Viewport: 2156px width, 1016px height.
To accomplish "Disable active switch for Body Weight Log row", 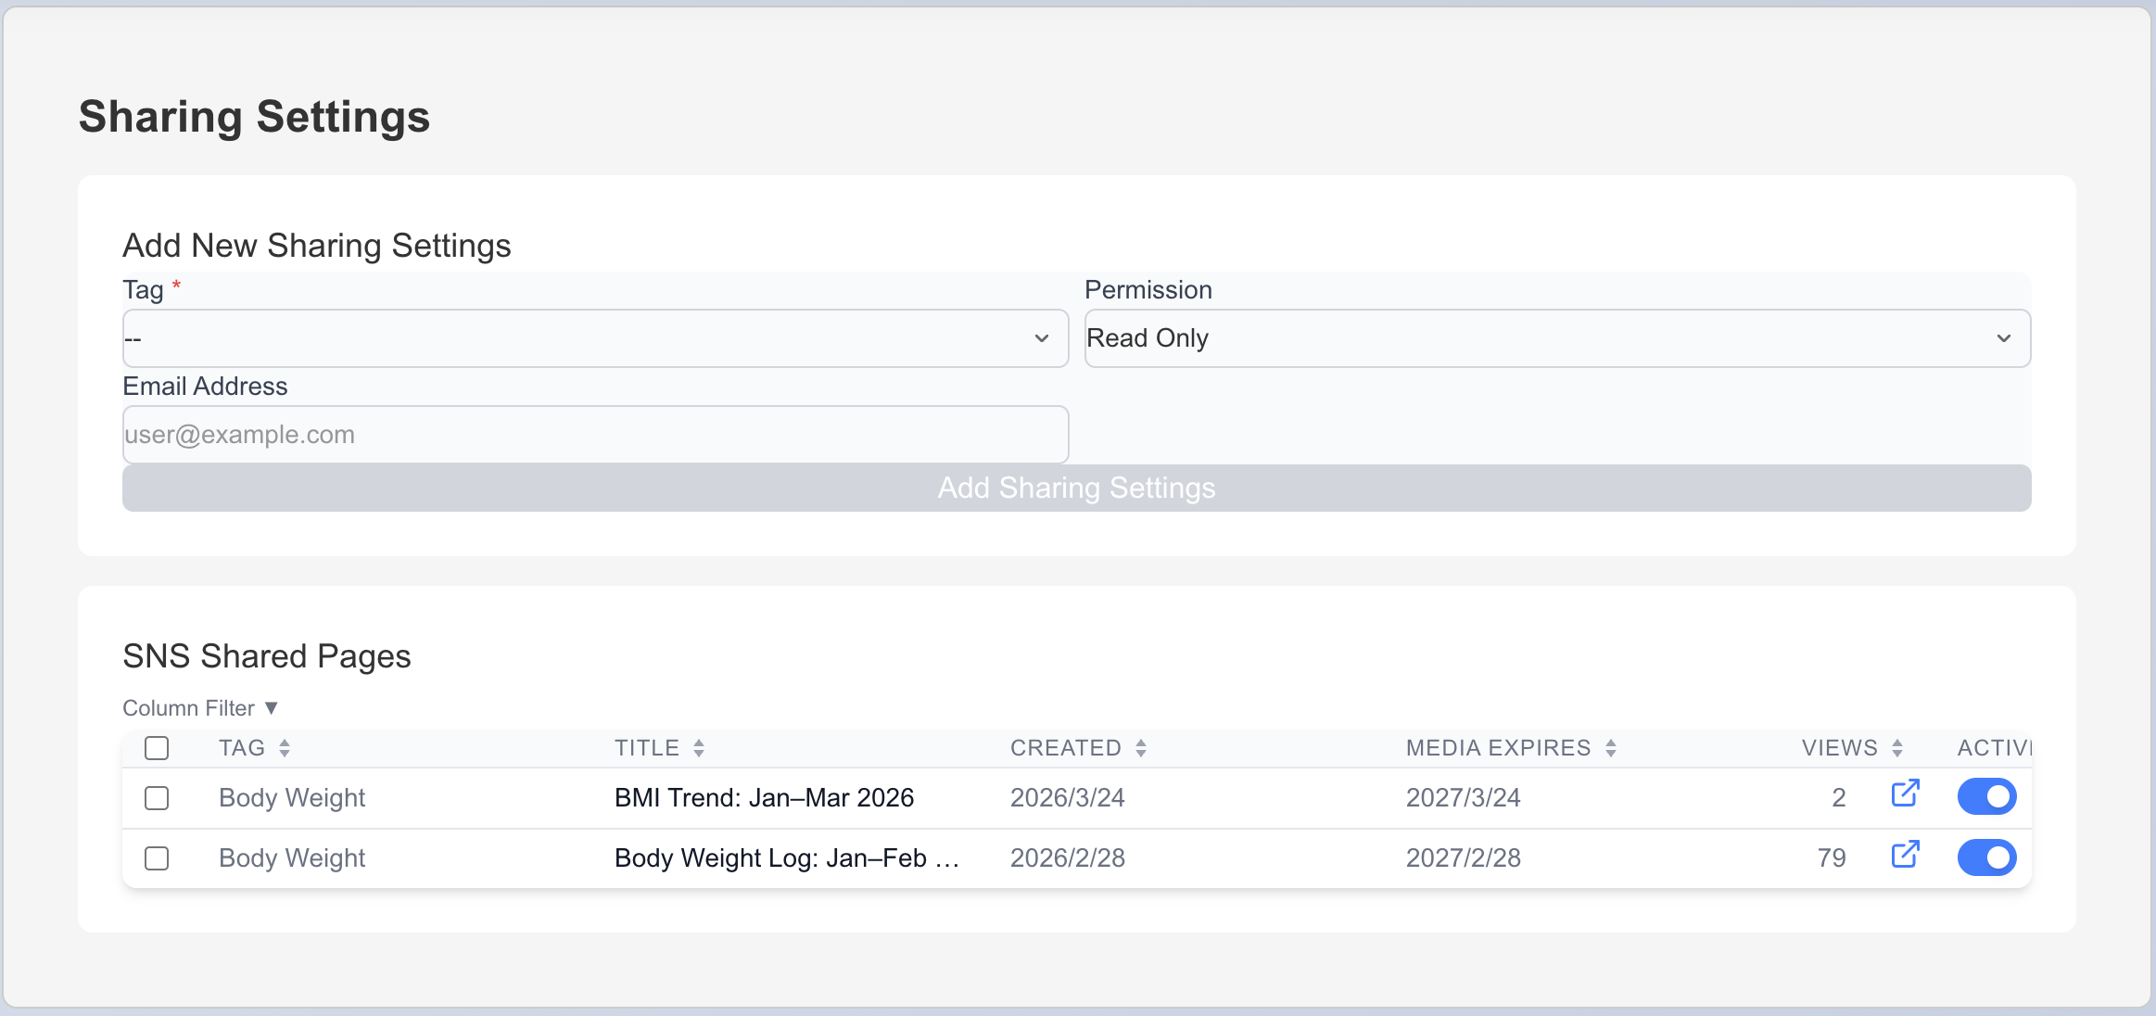I will [x=1986, y=857].
